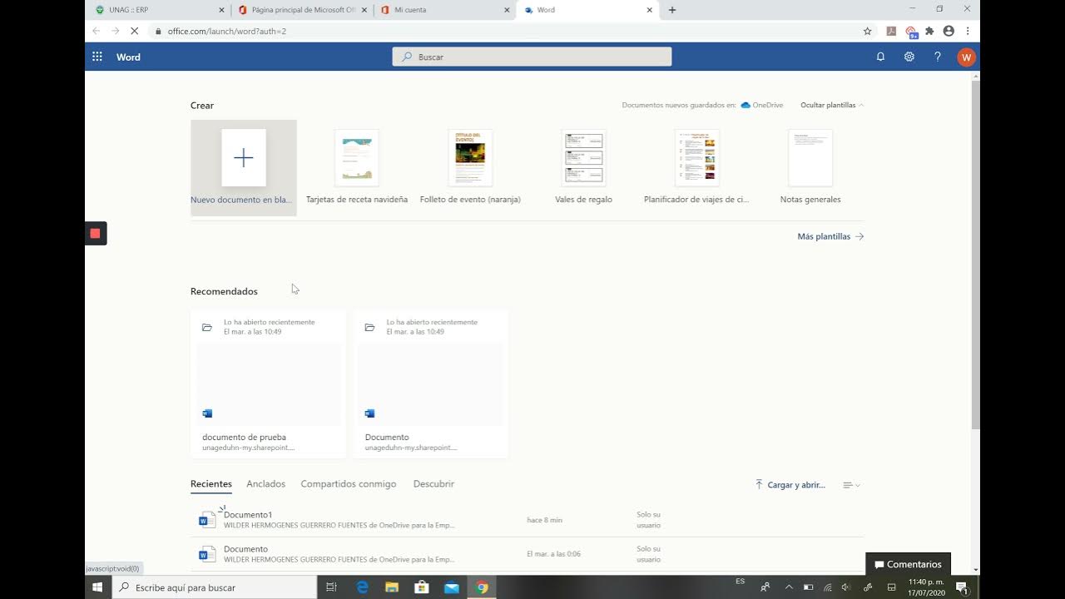This screenshot has height=599, width=1065.
Task: Select the Folleto de evento (naranja) template
Action: tap(470, 167)
